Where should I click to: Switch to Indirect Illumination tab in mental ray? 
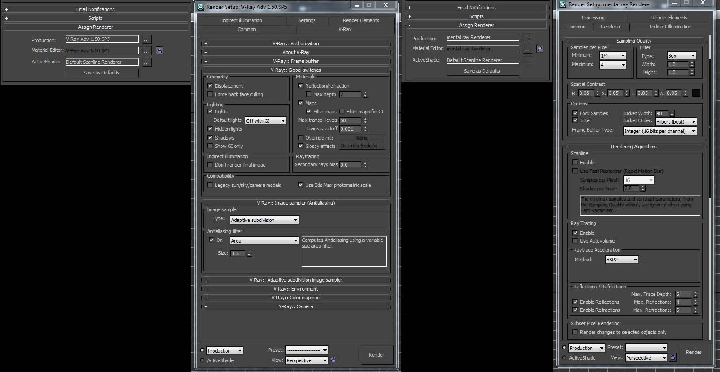click(670, 27)
